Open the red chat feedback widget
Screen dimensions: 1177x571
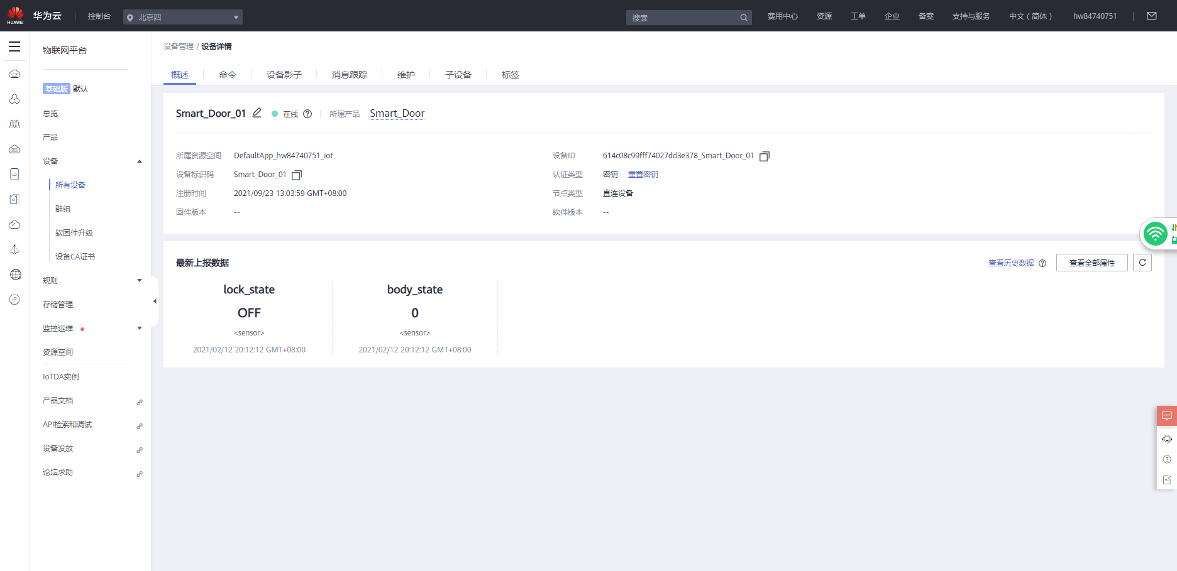click(x=1167, y=416)
